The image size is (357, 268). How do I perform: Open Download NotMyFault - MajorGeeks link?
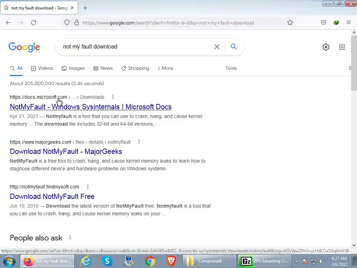coord(66,151)
